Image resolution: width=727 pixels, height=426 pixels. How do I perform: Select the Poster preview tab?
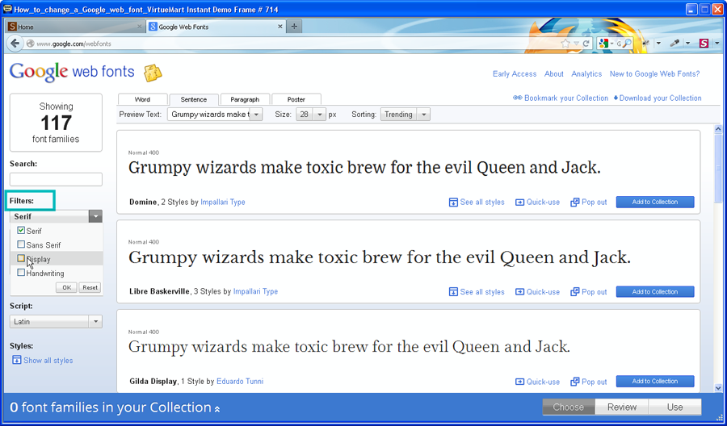click(x=296, y=99)
